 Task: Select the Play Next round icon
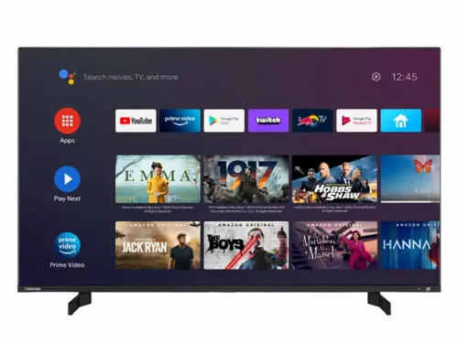click(x=67, y=179)
